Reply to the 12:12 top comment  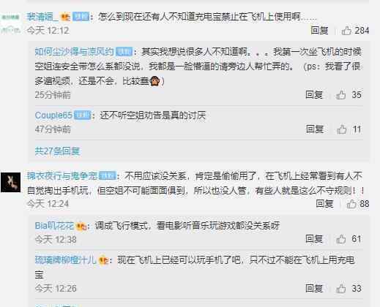(319, 31)
